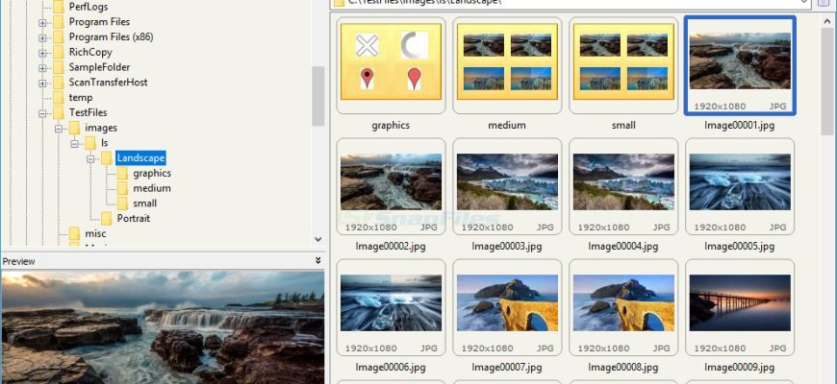
Task: Click the PerfLogs folder icon
Action: pyautogui.click(x=59, y=7)
